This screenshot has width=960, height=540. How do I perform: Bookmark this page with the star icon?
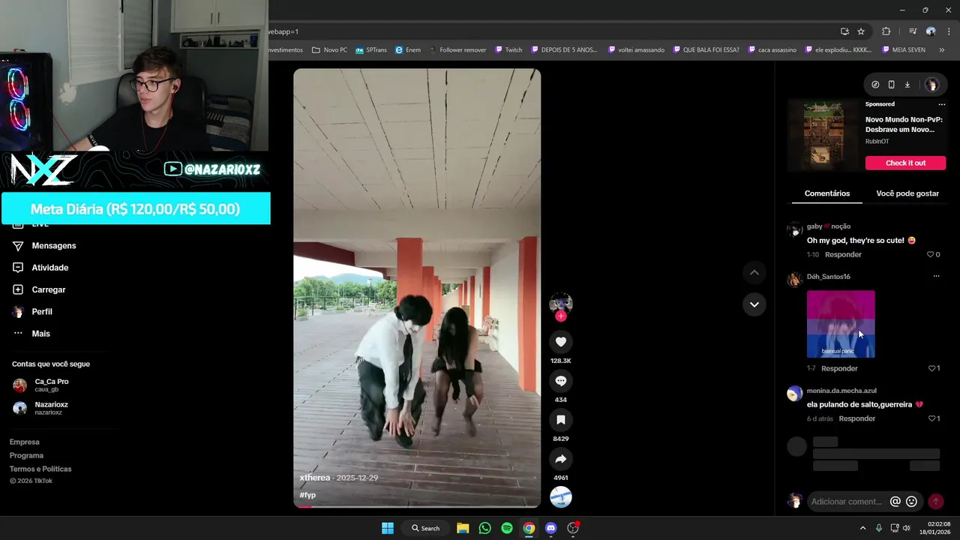pos(861,31)
